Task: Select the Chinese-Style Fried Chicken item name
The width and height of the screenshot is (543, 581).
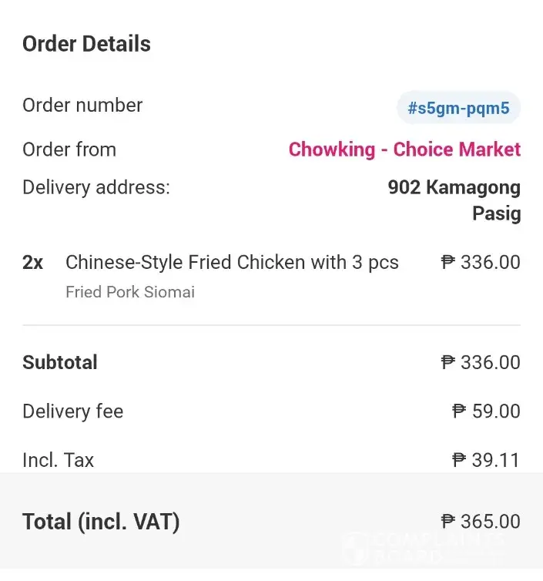Action: 232,262
